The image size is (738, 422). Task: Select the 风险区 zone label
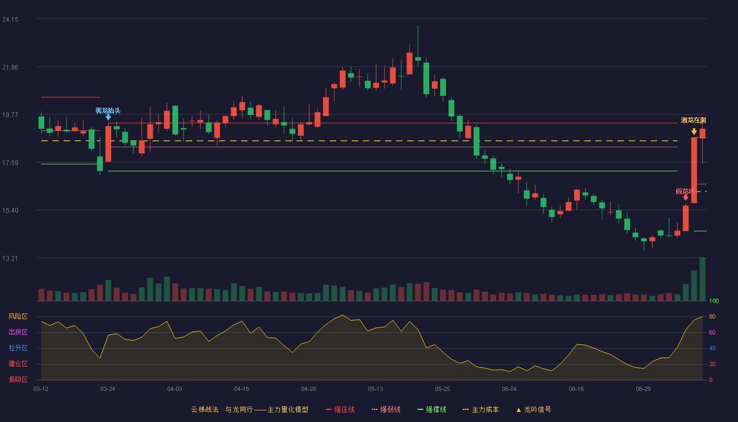[x=18, y=316]
